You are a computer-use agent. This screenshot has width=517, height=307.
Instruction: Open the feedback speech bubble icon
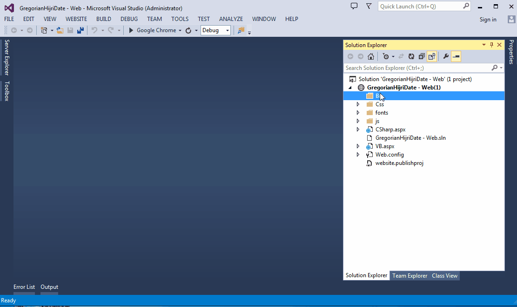pyautogui.click(x=354, y=6)
